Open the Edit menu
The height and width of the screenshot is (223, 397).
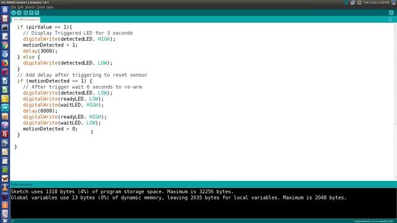tap(20, 7)
